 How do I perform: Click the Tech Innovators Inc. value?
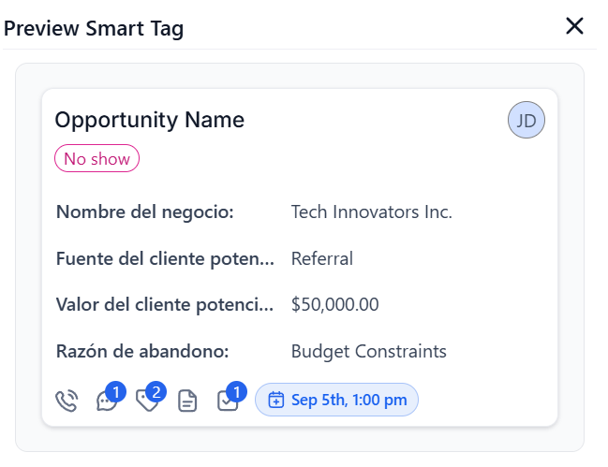pos(371,212)
